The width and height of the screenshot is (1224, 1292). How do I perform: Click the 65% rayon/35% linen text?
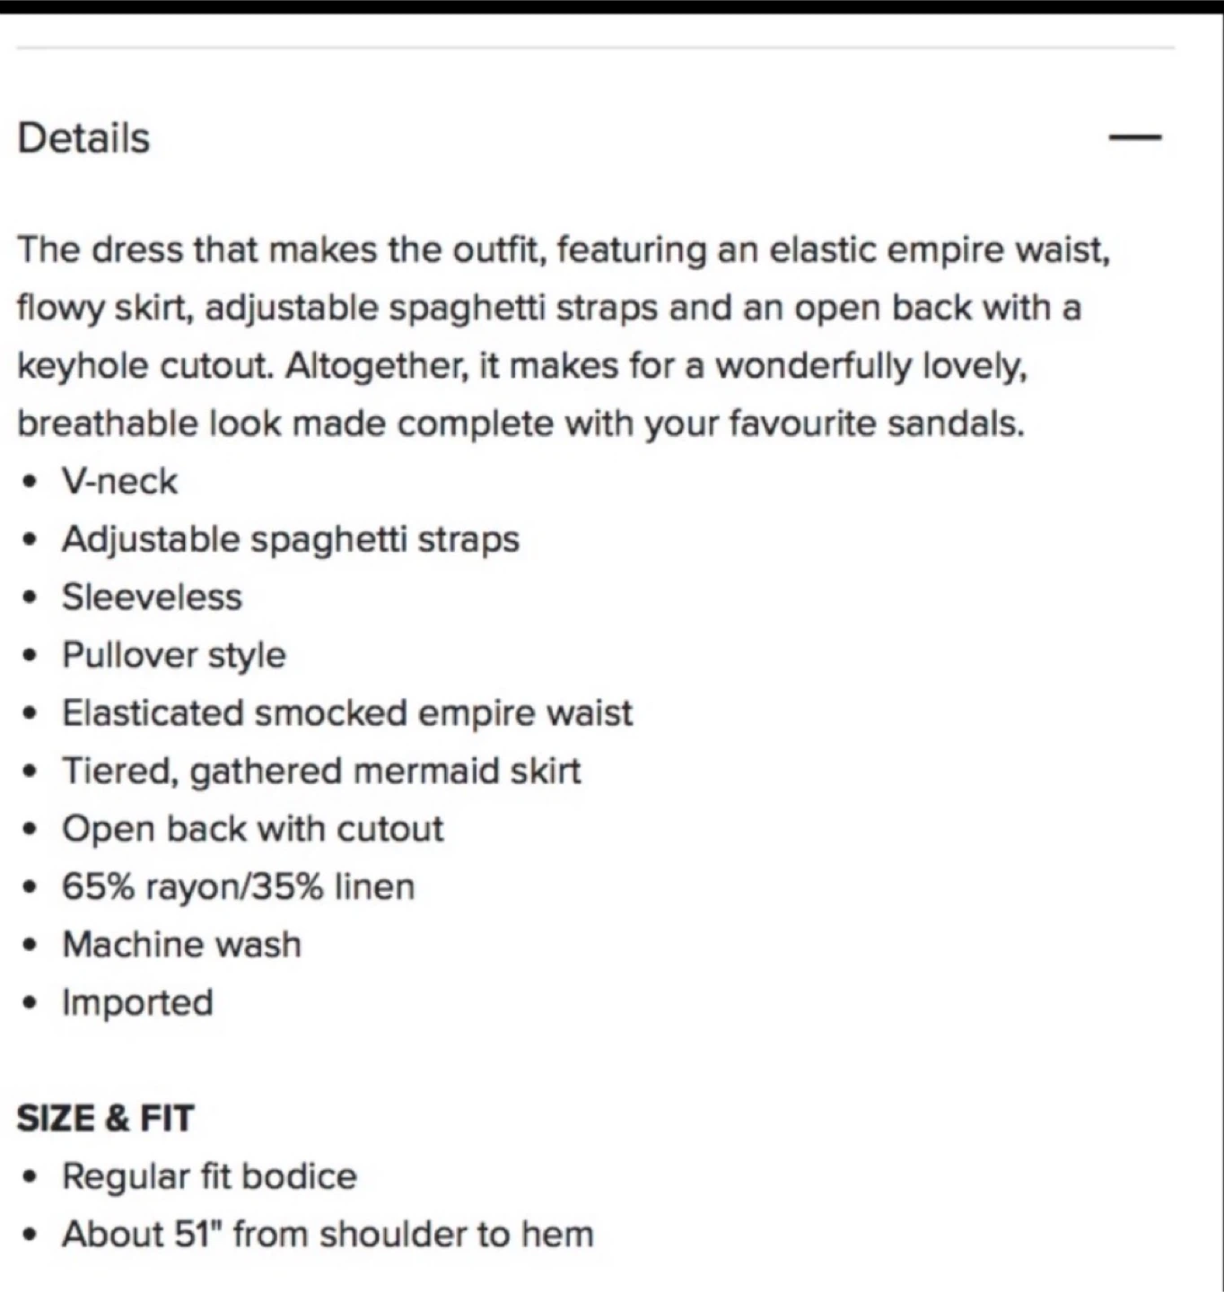(239, 887)
